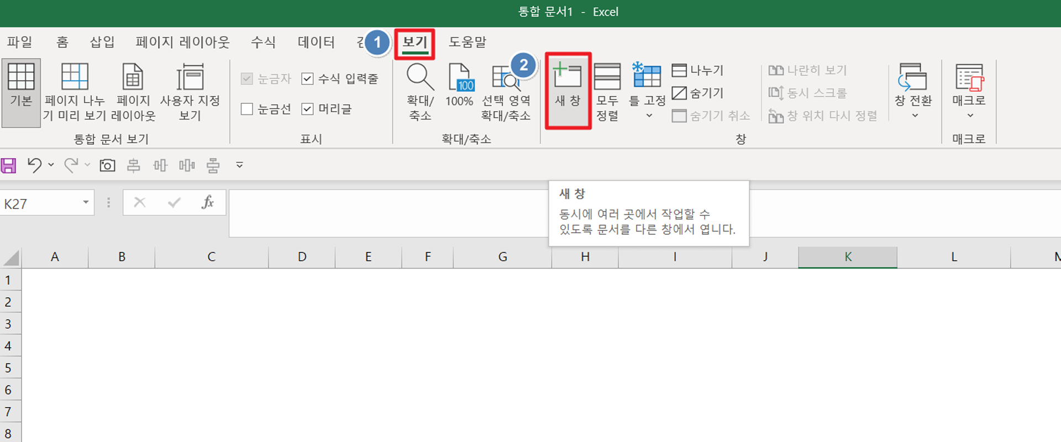
Task: Undo the last action
Action: click(x=34, y=165)
